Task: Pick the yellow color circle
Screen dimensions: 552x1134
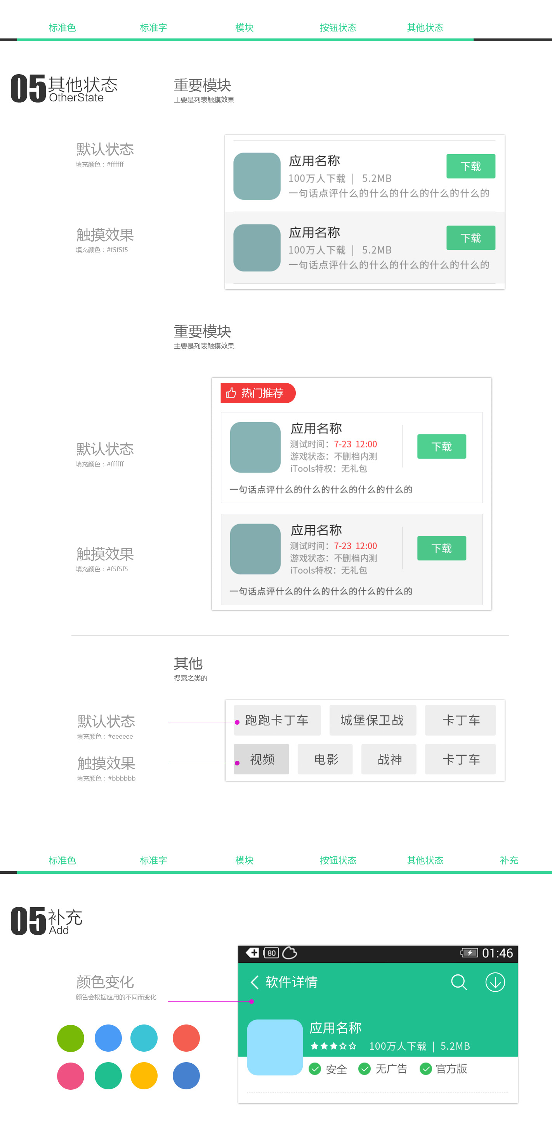Action: pos(144,1076)
